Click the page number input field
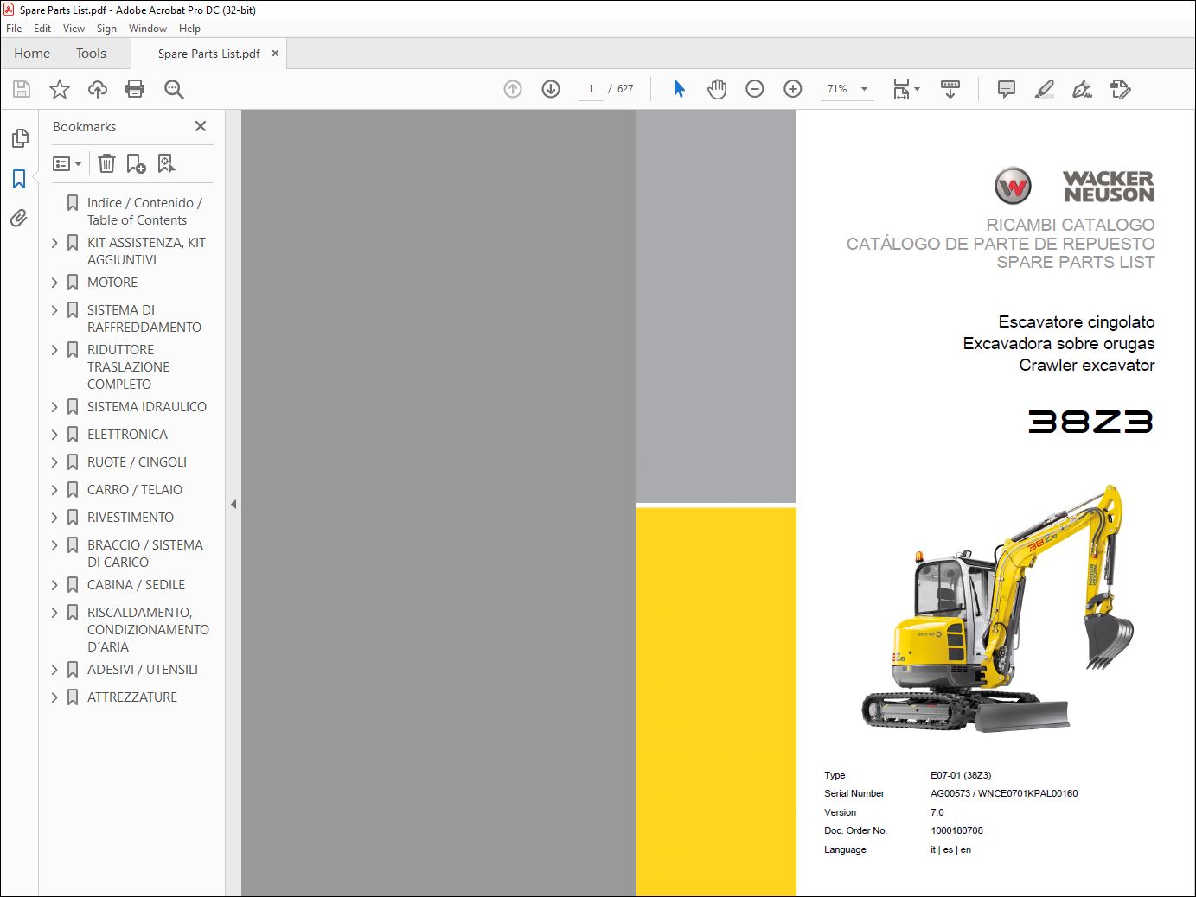The image size is (1196, 897). (x=591, y=89)
